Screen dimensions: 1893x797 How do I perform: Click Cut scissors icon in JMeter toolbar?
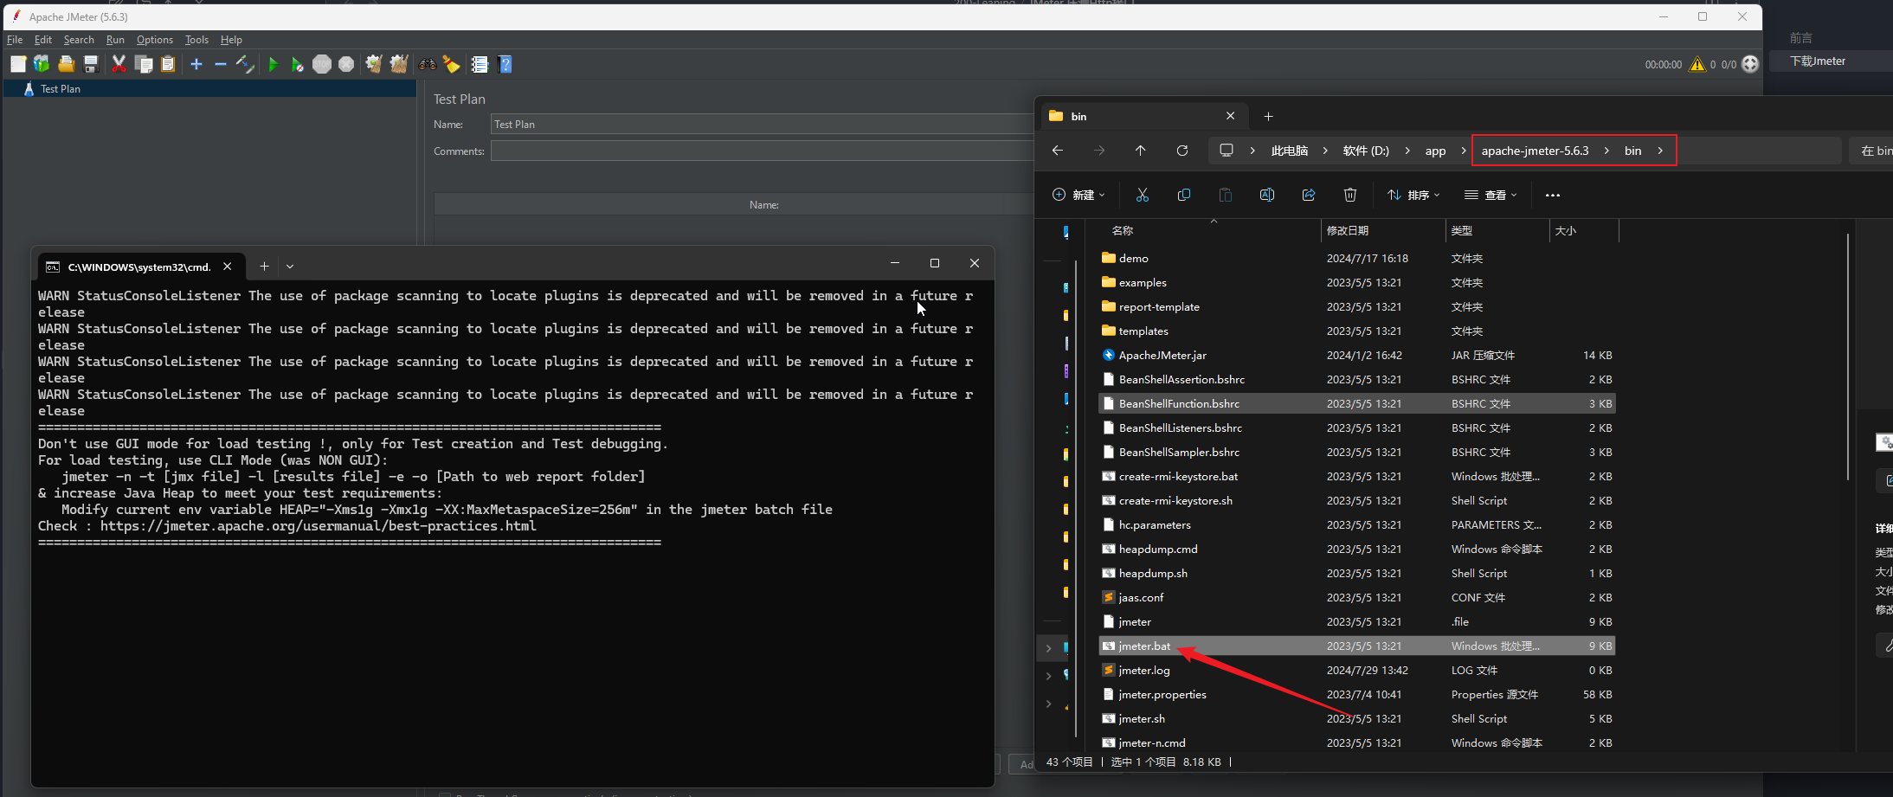point(119,64)
